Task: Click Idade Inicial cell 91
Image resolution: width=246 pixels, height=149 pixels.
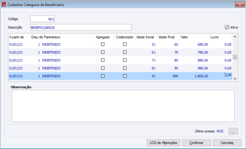Action: click(x=153, y=76)
